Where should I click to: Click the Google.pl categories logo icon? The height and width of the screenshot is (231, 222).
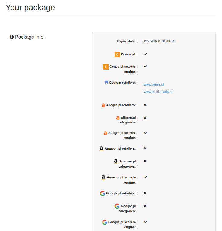coord(117,206)
